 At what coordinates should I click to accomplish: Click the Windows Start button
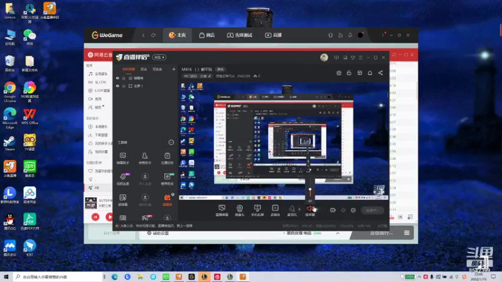pyautogui.click(x=6, y=276)
